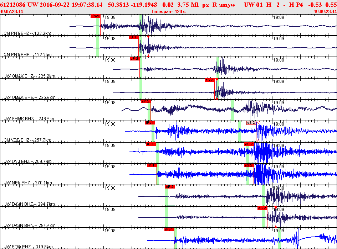Image resolution: width=337 pixels, height=249 pixels.
Task: Click the top red amplitude triangle on UW.DAVN BHN
Action: click(x=276, y=208)
